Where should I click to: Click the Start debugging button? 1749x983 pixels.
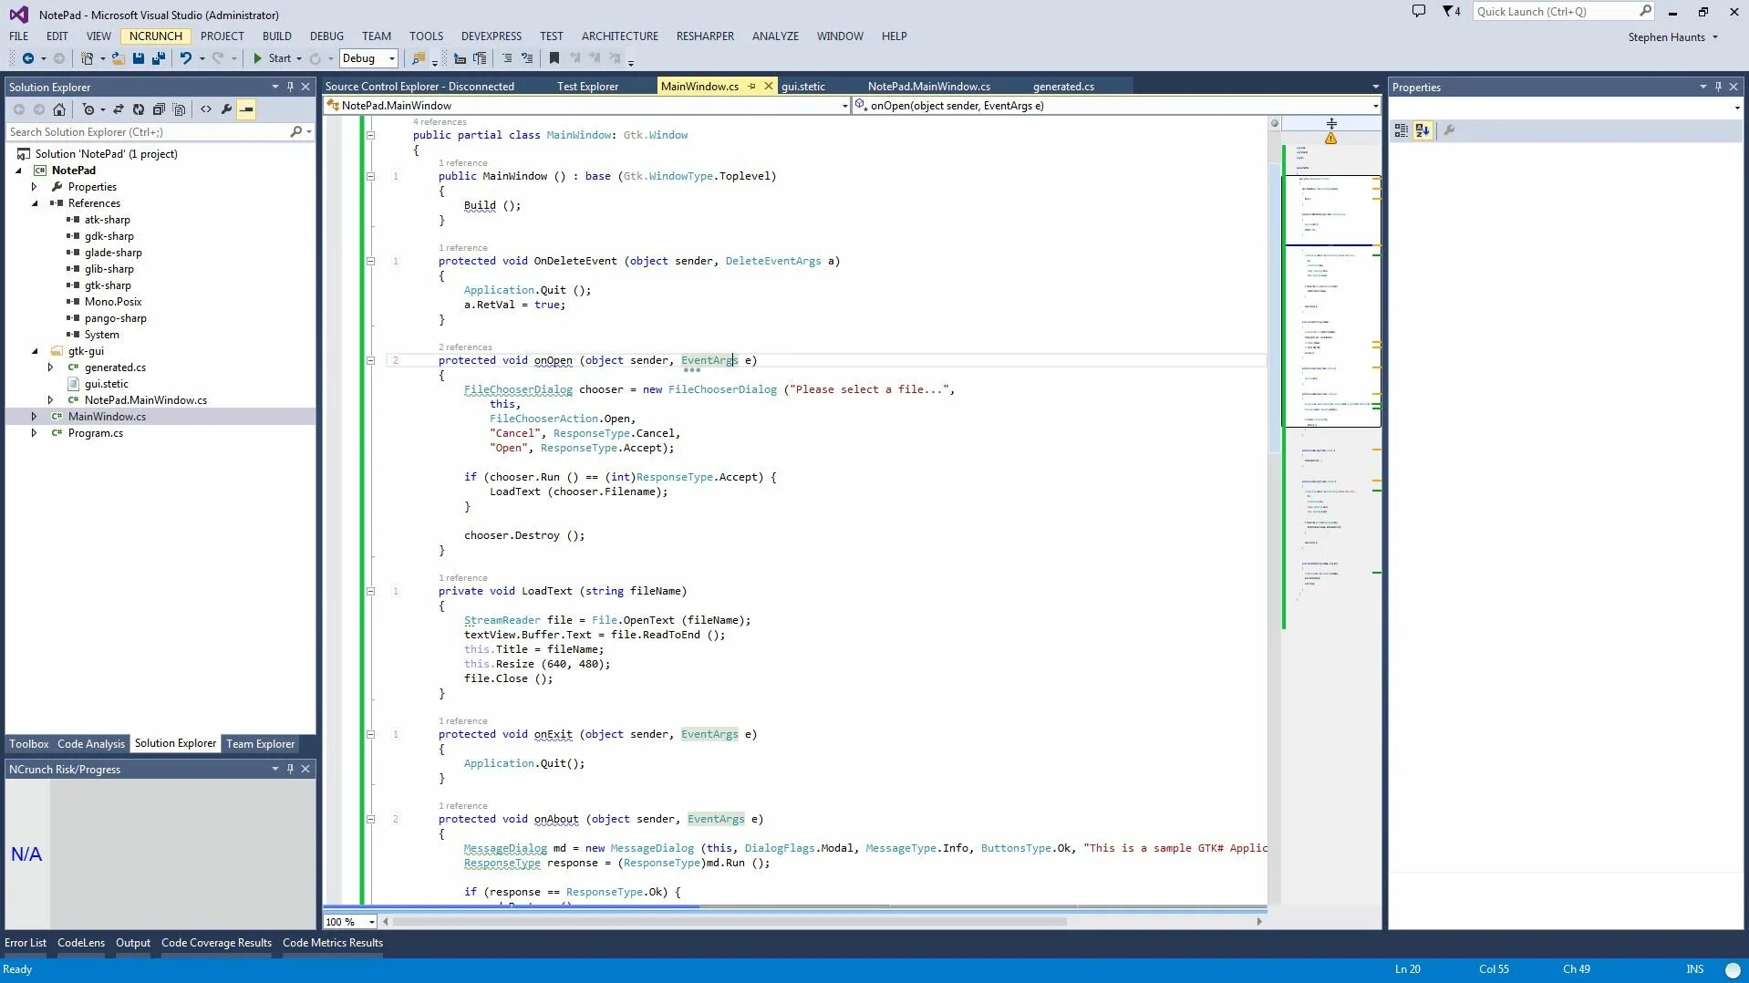(272, 58)
